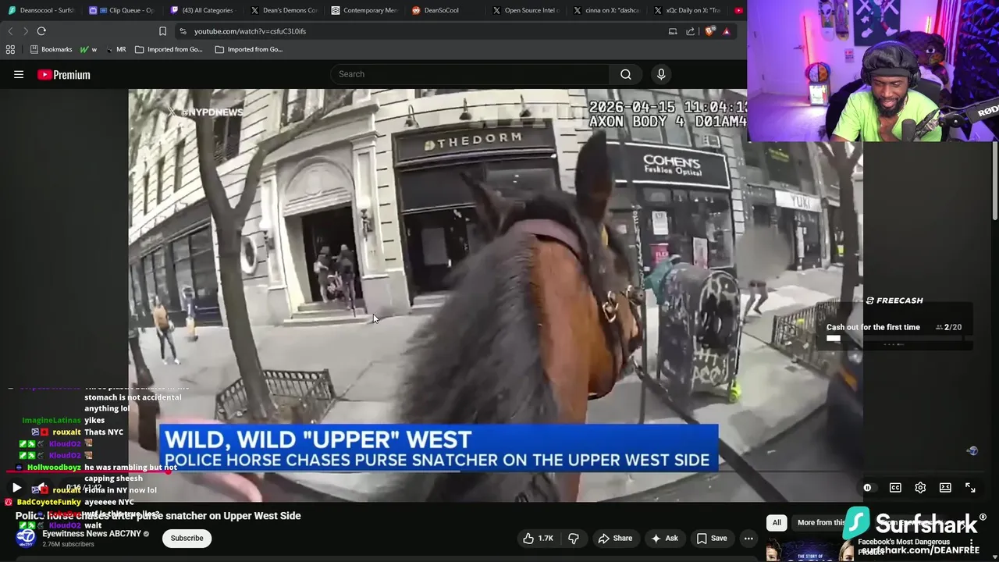The image size is (999, 562).
Task: Open the site settings icon in address bar
Action: pos(183,31)
